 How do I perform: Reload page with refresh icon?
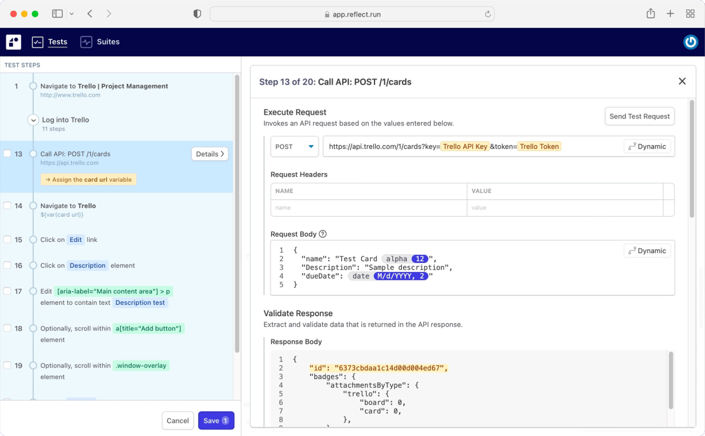tap(487, 14)
